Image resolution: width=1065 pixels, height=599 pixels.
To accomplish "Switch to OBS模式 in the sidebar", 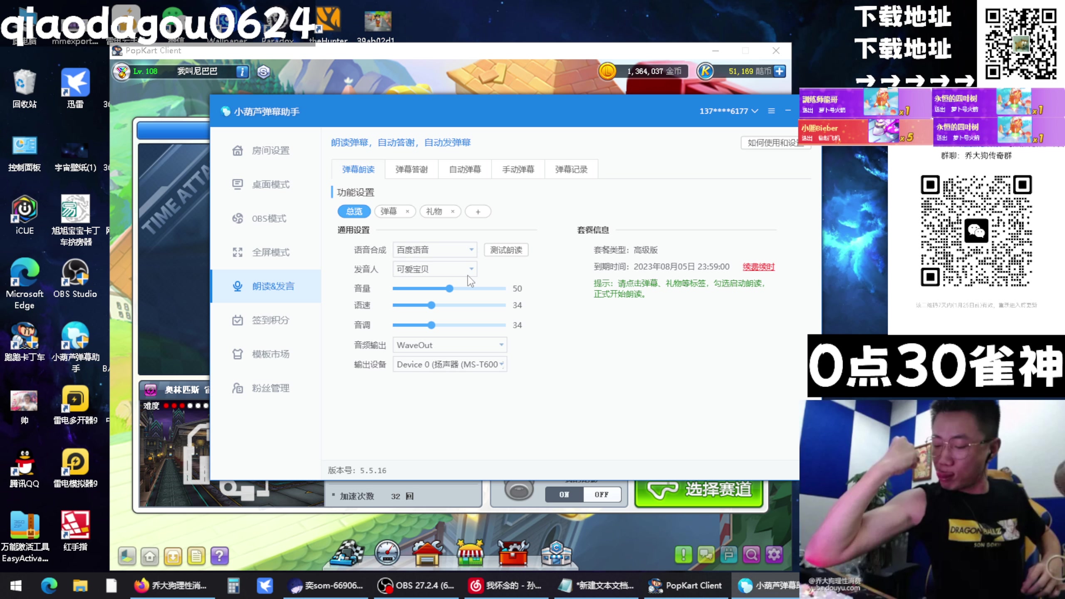I will pos(266,218).
